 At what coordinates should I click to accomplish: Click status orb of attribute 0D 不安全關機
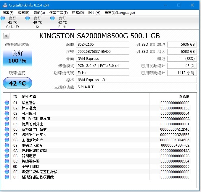pos(7,166)
